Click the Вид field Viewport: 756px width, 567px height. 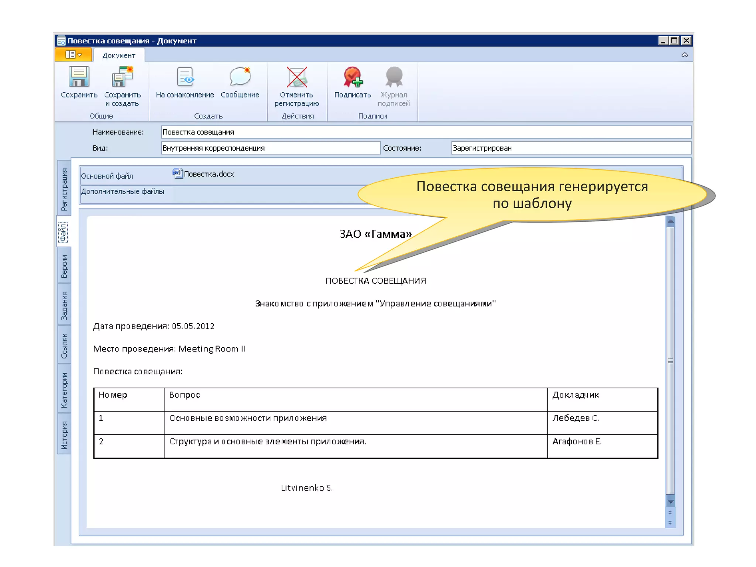[270, 148]
